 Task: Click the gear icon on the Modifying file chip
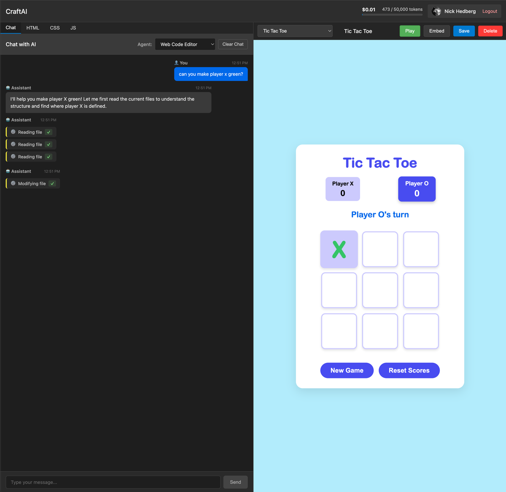[13, 183]
